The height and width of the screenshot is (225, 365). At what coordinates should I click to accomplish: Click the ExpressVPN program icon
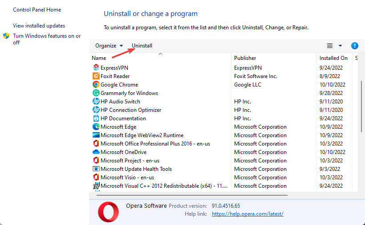coord(96,68)
